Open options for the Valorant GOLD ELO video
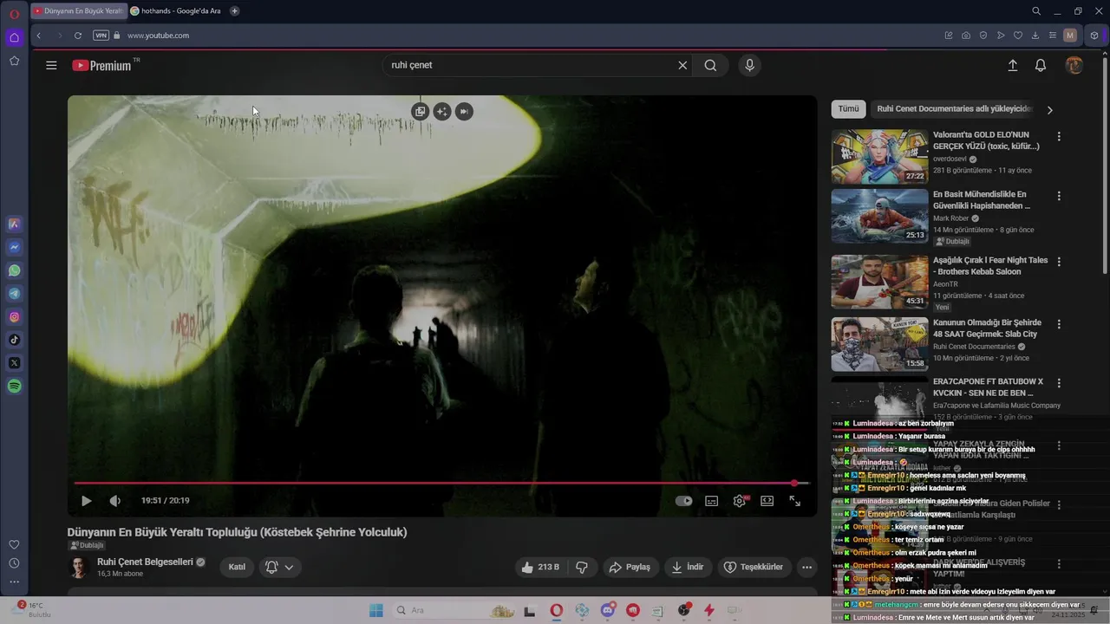This screenshot has width=1110, height=624. pos(1059,137)
